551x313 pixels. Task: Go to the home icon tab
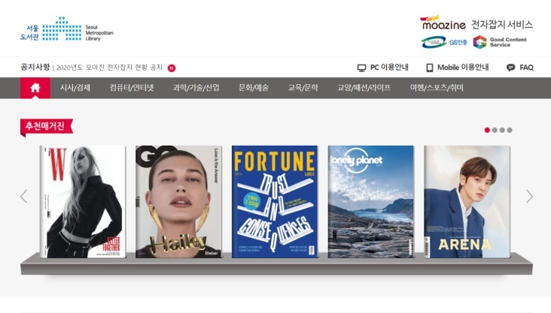[x=35, y=88]
